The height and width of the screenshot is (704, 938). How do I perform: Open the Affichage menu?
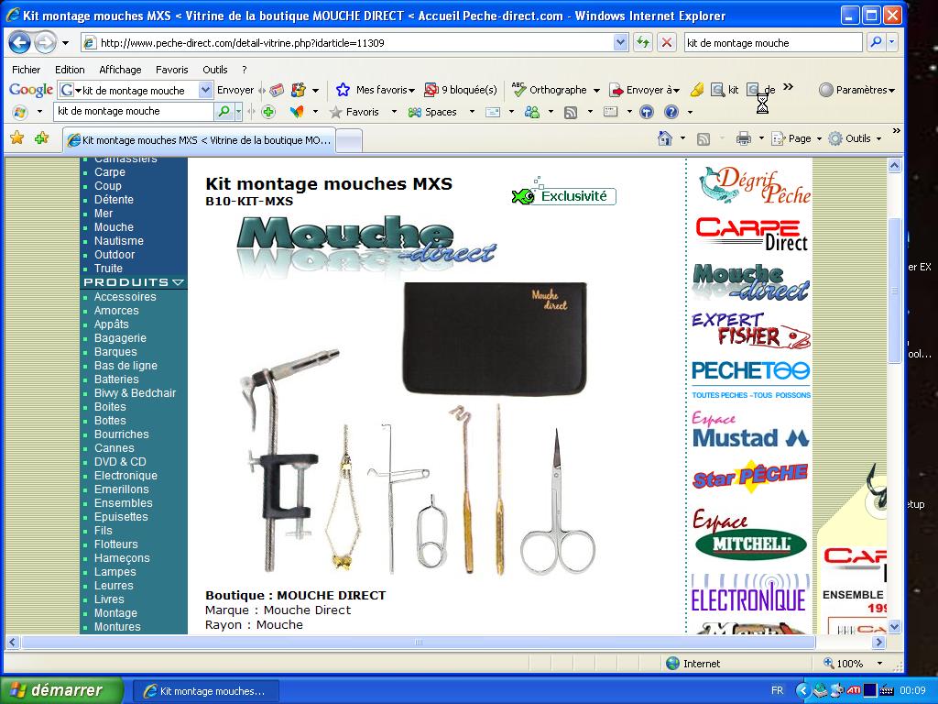point(120,70)
